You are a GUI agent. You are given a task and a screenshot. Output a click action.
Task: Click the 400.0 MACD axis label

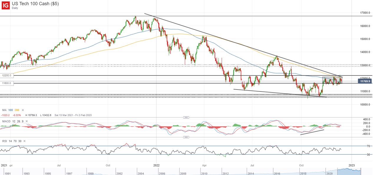[367, 120]
